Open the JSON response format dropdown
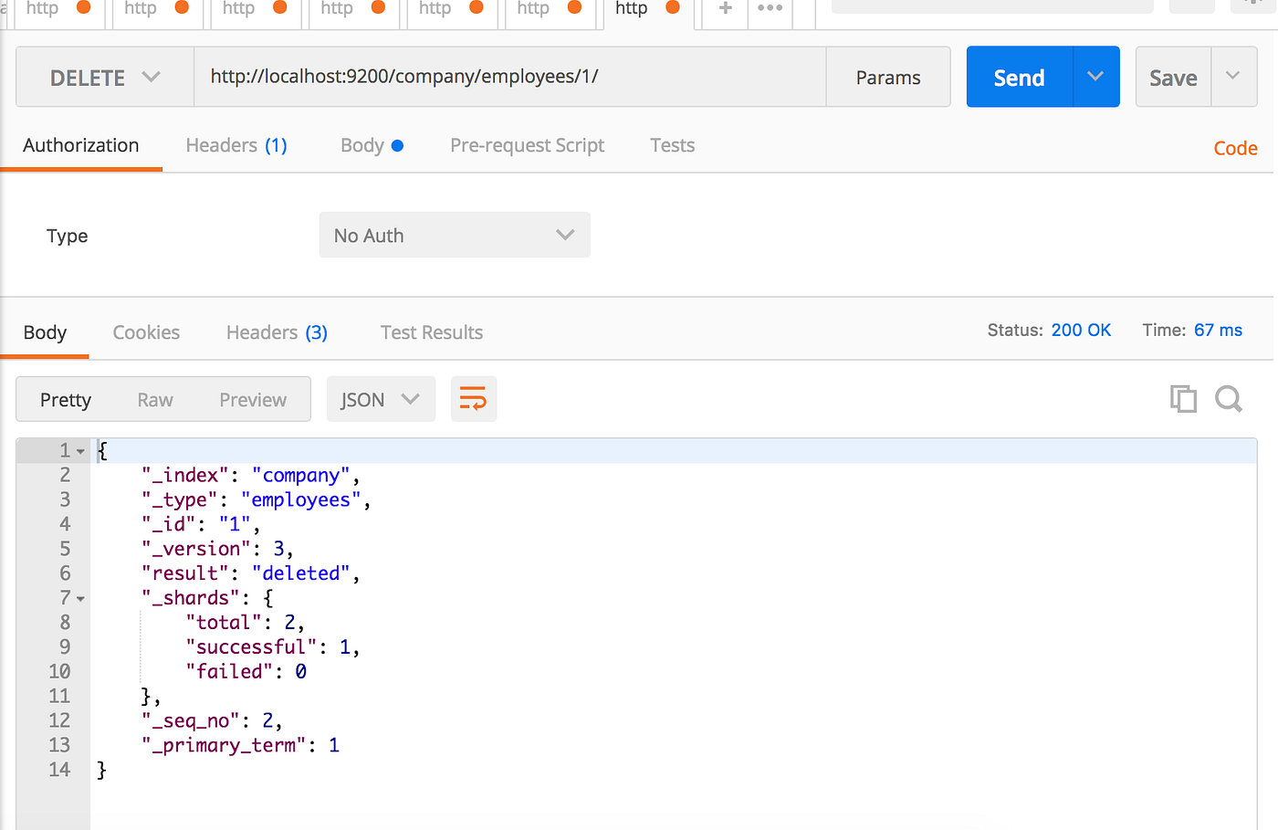This screenshot has width=1278, height=830. click(381, 399)
